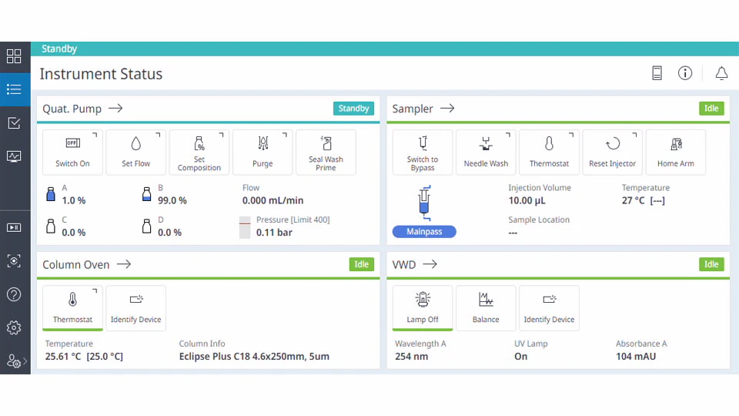The height and width of the screenshot is (416, 739).
Task: Start Needle Wash on the sampler
Action: 486,153
